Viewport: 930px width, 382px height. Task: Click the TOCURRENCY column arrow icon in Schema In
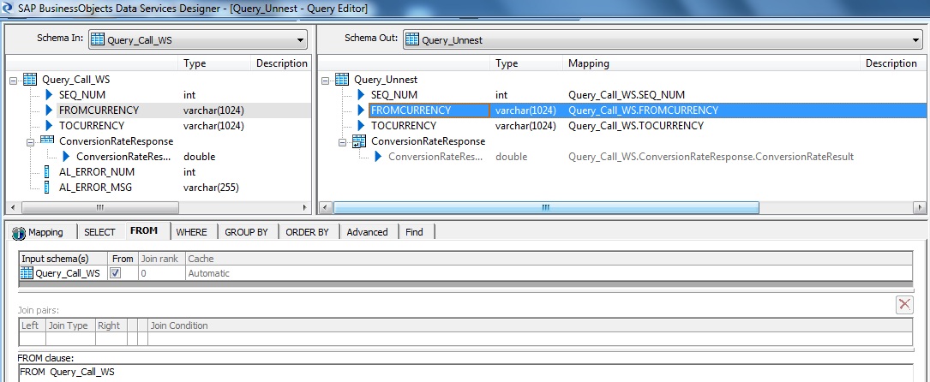[x=50, y=126]
